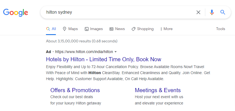The width and height of the screenshot is (235, 111).
Task: Switch to the Images tab
Action: (94, 29)
